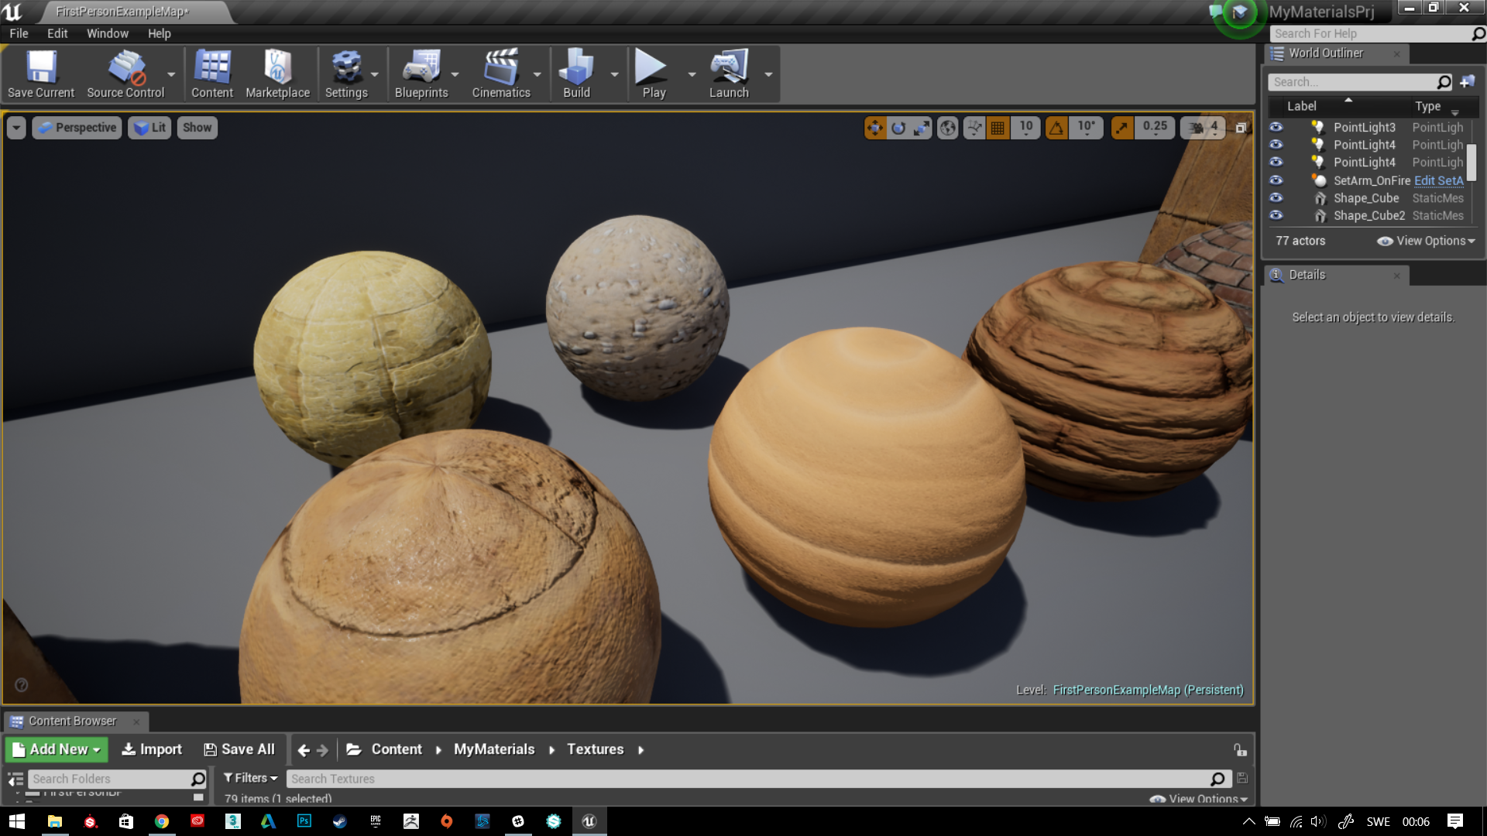
Task: Switch to the Content Browser tab
Action: tap(72, 721)
